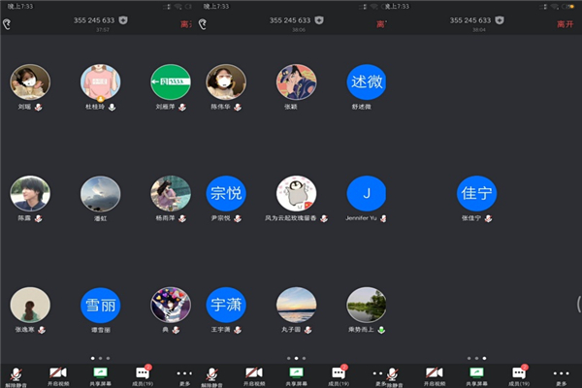Expand 更多 menu in the leftmost panel toolbar

point(184,372)
